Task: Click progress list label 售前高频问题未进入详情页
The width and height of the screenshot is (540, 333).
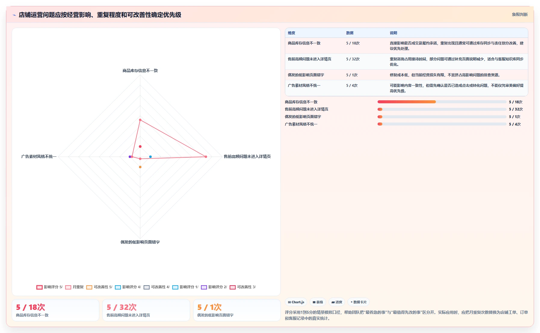Action: (307, 109)
